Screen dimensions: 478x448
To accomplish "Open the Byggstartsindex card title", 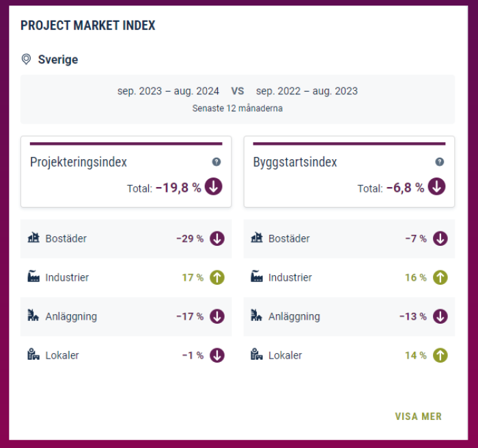I will (295, 163).
